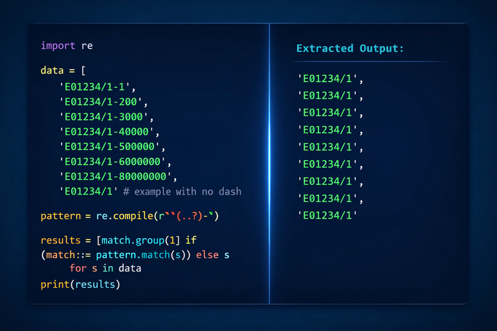Click the glowing vertical divider between panels
Image resolution: width=497 pixels, height=331 pixels.
point(269,164)
